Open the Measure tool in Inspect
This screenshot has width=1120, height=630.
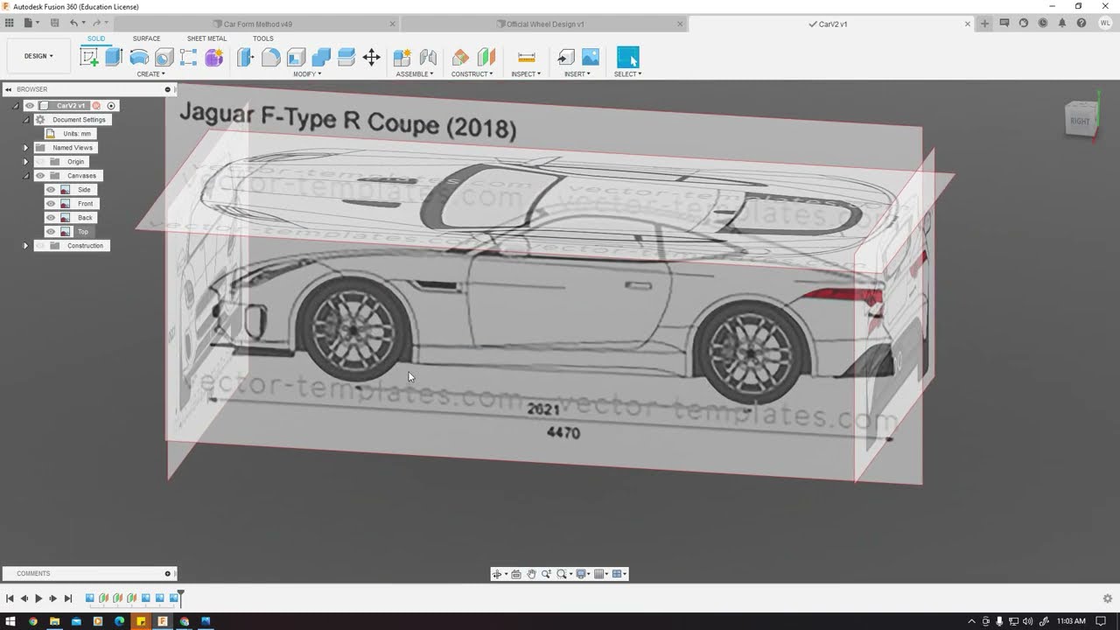526,58
